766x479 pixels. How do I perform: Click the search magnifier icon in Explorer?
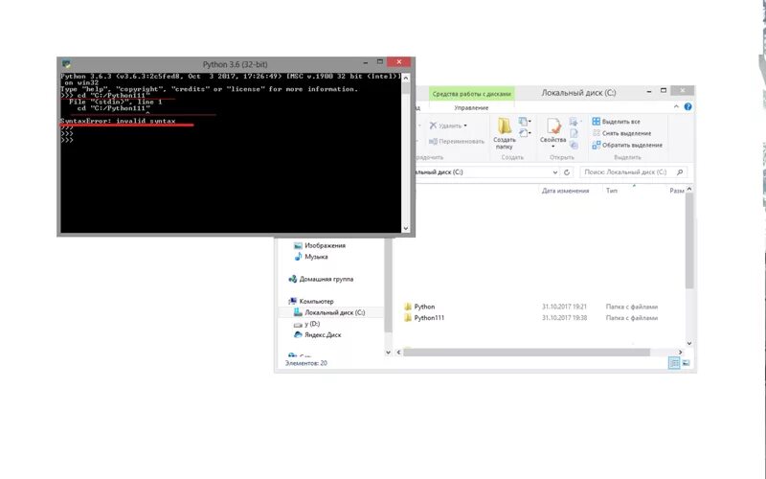point(680,172)
